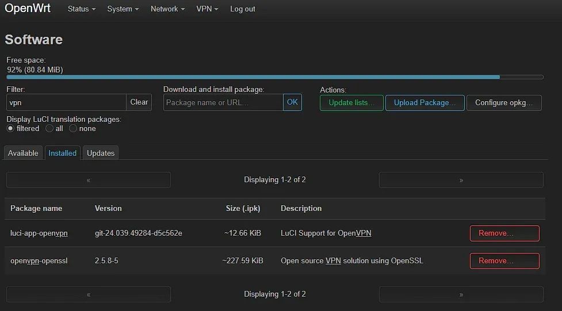Click version 2.5.8-5

pyautogui.click(x=106, y=261)
